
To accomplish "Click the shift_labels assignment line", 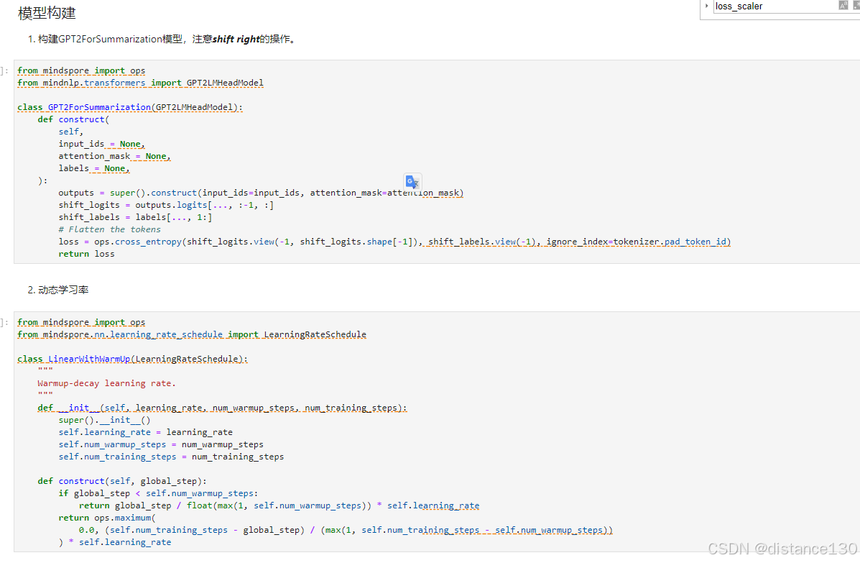I will click(x=135, y=217).
